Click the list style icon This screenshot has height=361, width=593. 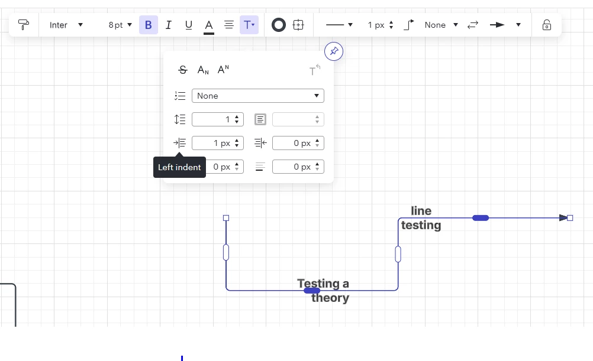[x=180, y=96]
